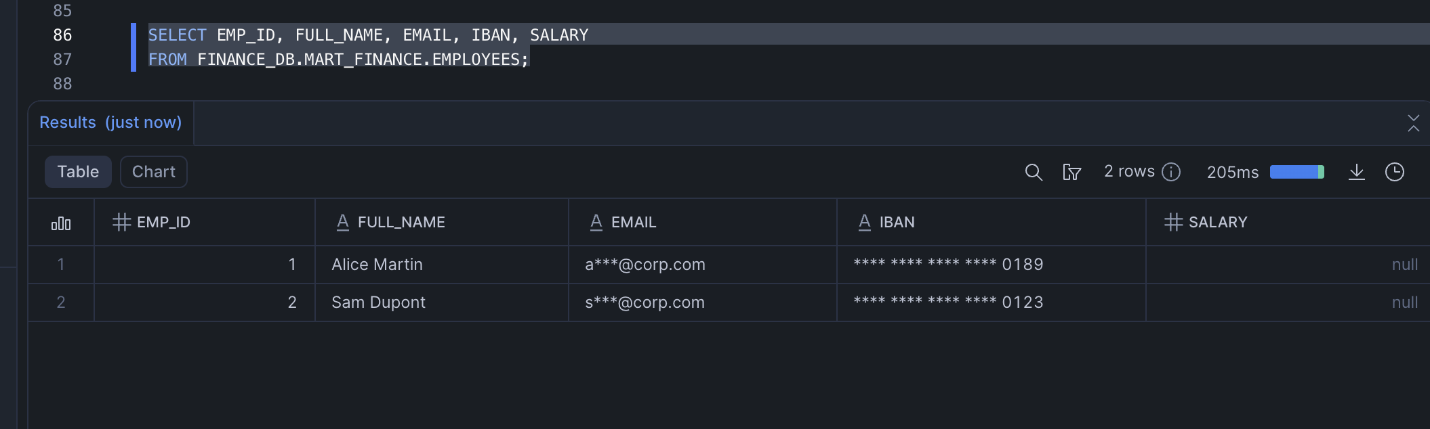The height and width of the screenshot is (429, 1430).
Task: Open query history clock icon
Action: [x=1394, y=172]
